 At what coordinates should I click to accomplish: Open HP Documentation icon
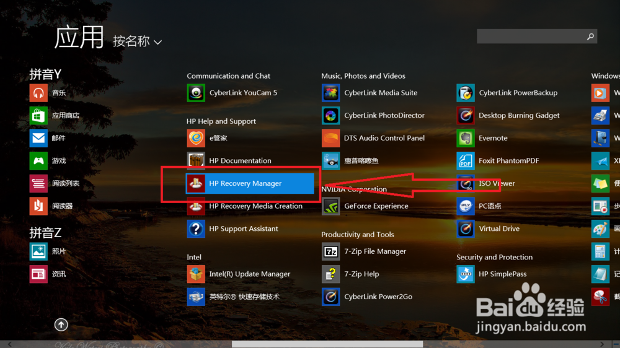(x=196, y=161)
